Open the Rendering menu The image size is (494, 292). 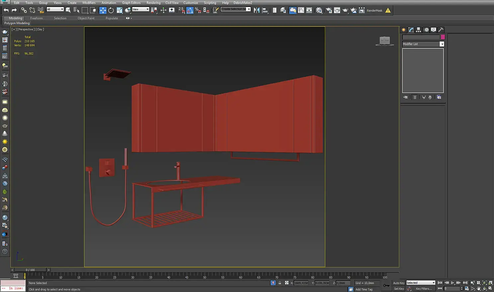tap(153, 3)
